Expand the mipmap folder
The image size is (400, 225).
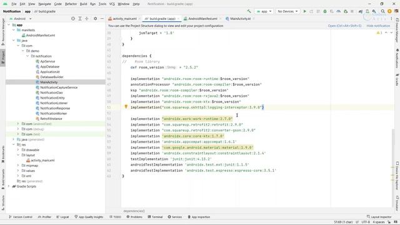click(18, 165)
